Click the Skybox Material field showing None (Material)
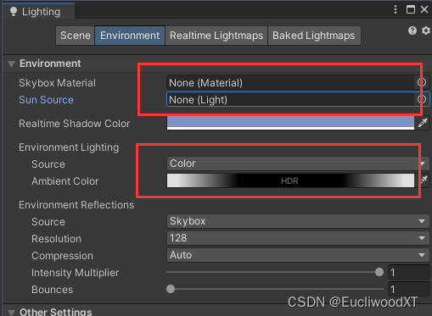 coord(290,83)
